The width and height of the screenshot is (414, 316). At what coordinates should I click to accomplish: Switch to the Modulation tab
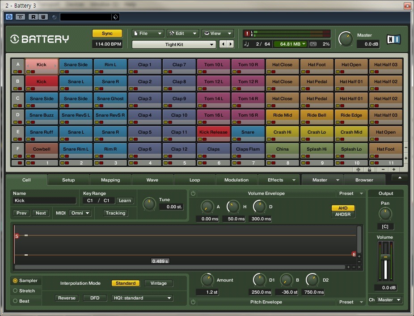pos(237,180)
